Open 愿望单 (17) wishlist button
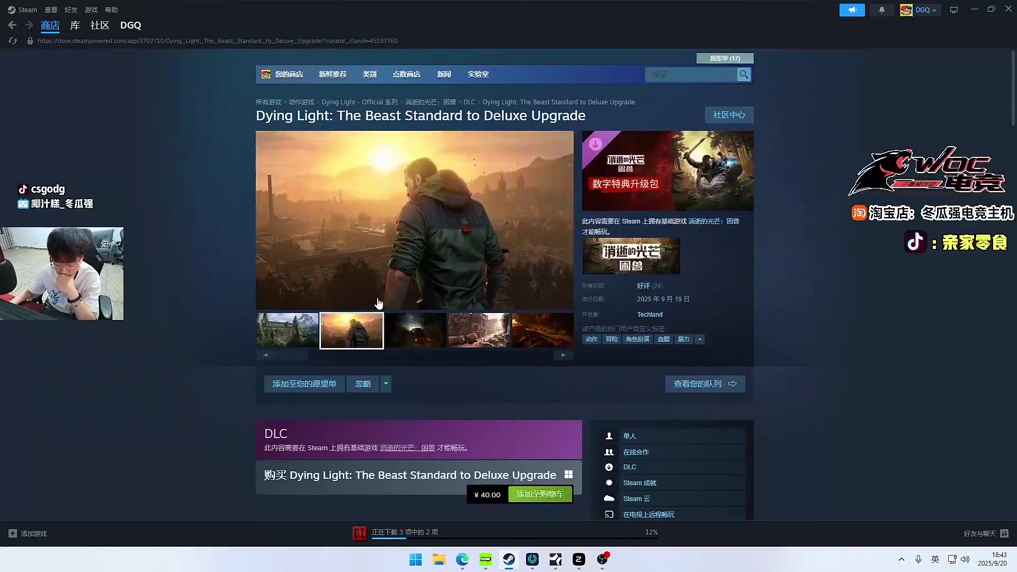This screenshot has width=1017, height=572. (725, 58)
